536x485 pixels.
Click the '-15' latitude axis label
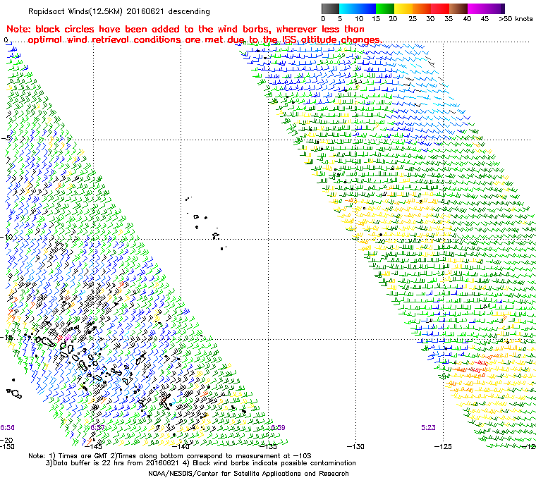coord(7,338)
